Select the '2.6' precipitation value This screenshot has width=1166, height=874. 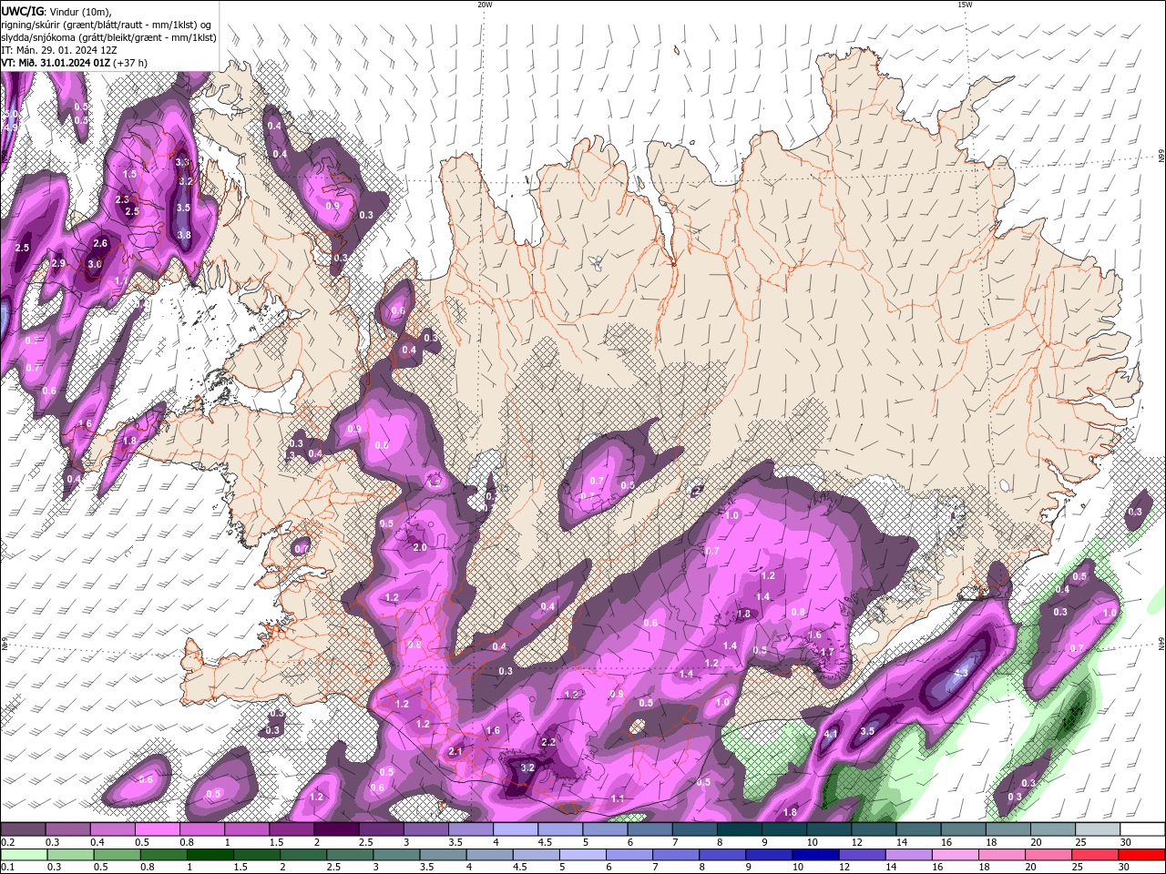point(100,243)
